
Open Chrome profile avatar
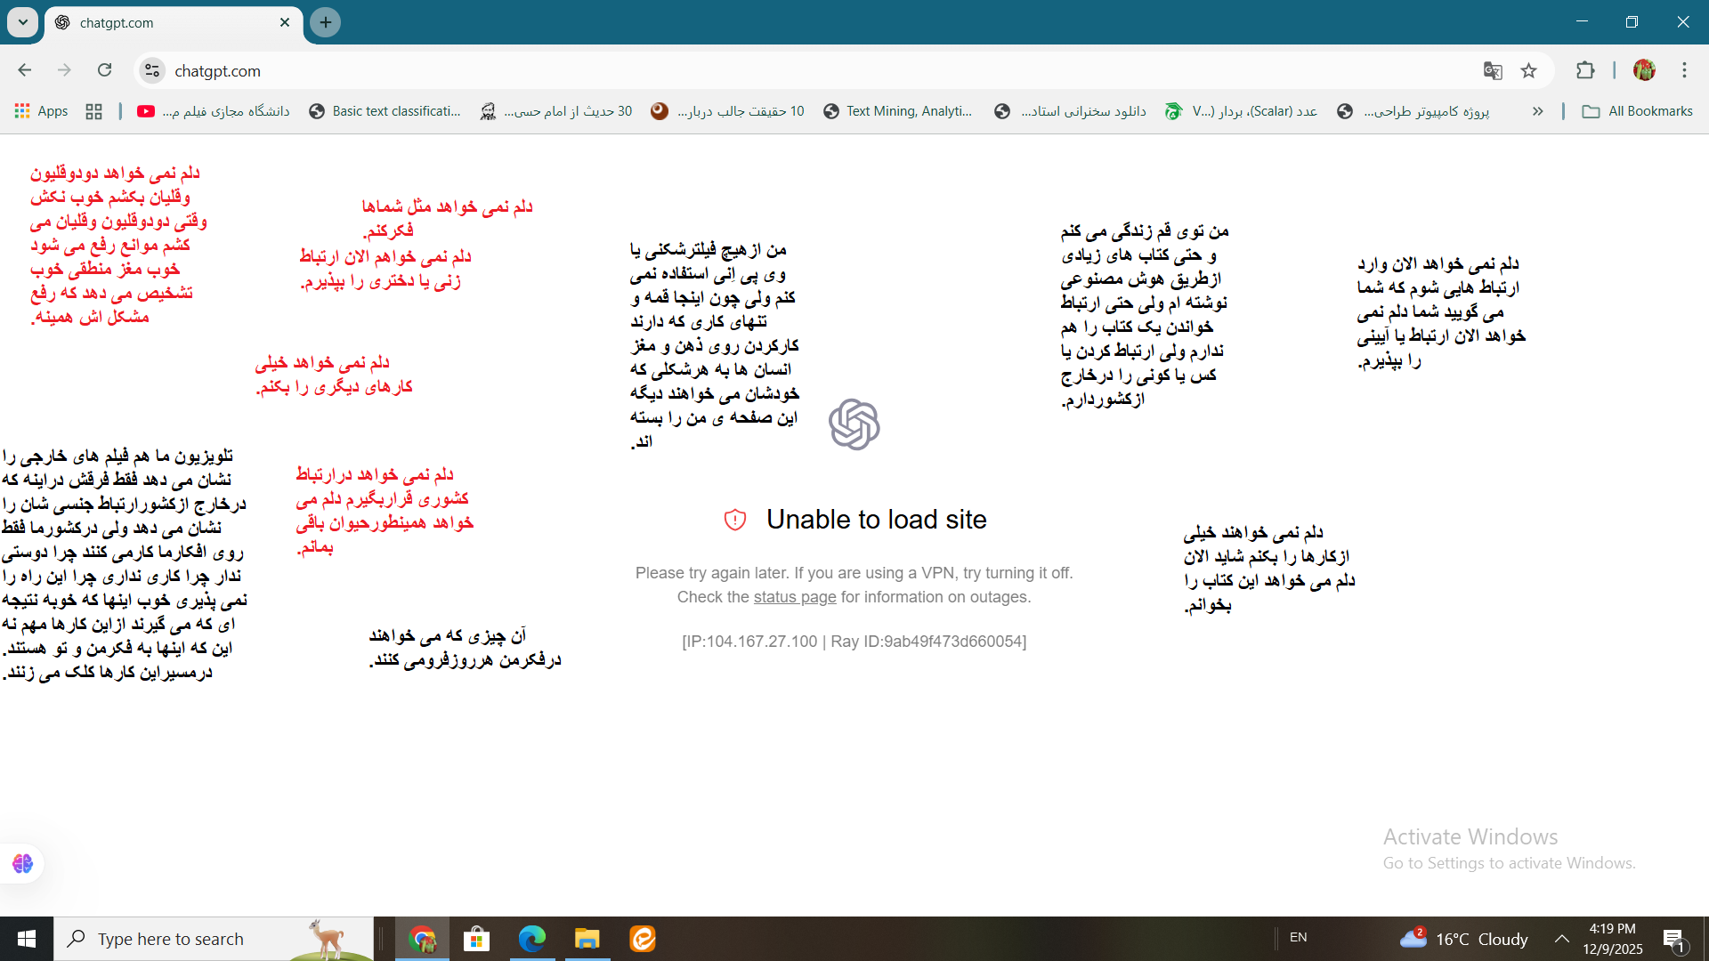click(1644, 70)
